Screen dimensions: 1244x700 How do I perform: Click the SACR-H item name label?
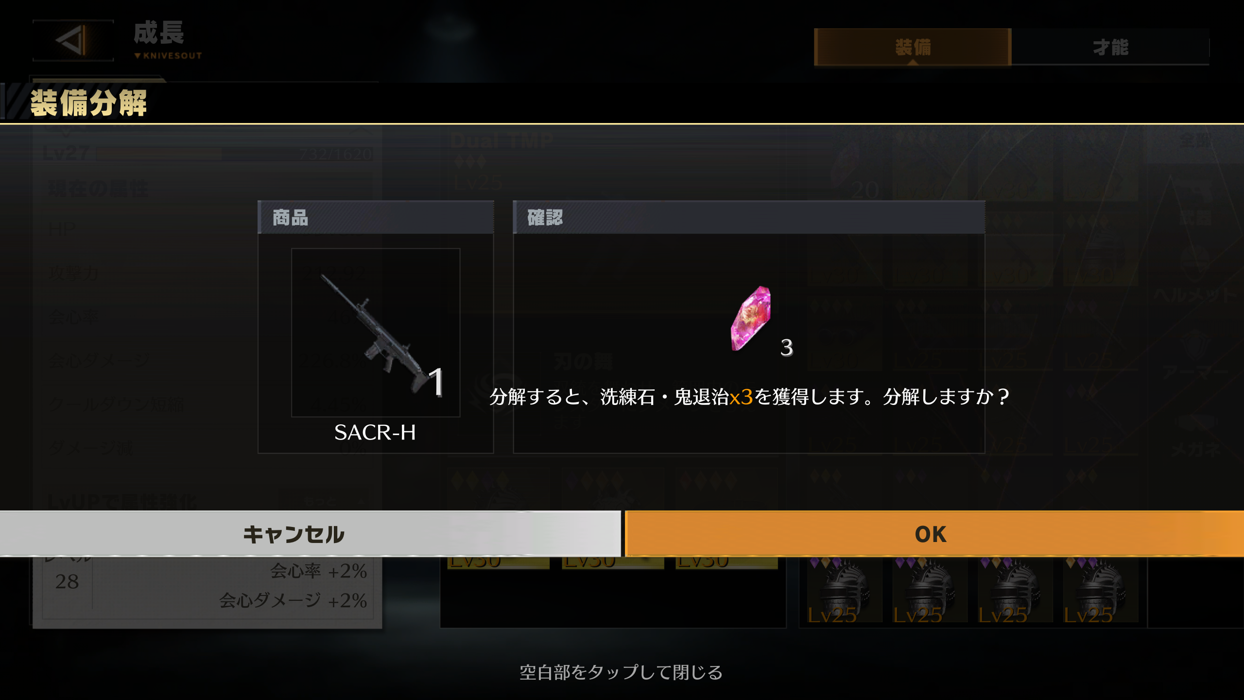pos(375,432)
